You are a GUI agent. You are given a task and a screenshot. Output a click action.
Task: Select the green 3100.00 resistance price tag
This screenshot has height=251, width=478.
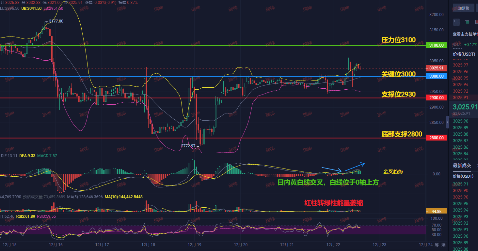click(x=437, y=45)
